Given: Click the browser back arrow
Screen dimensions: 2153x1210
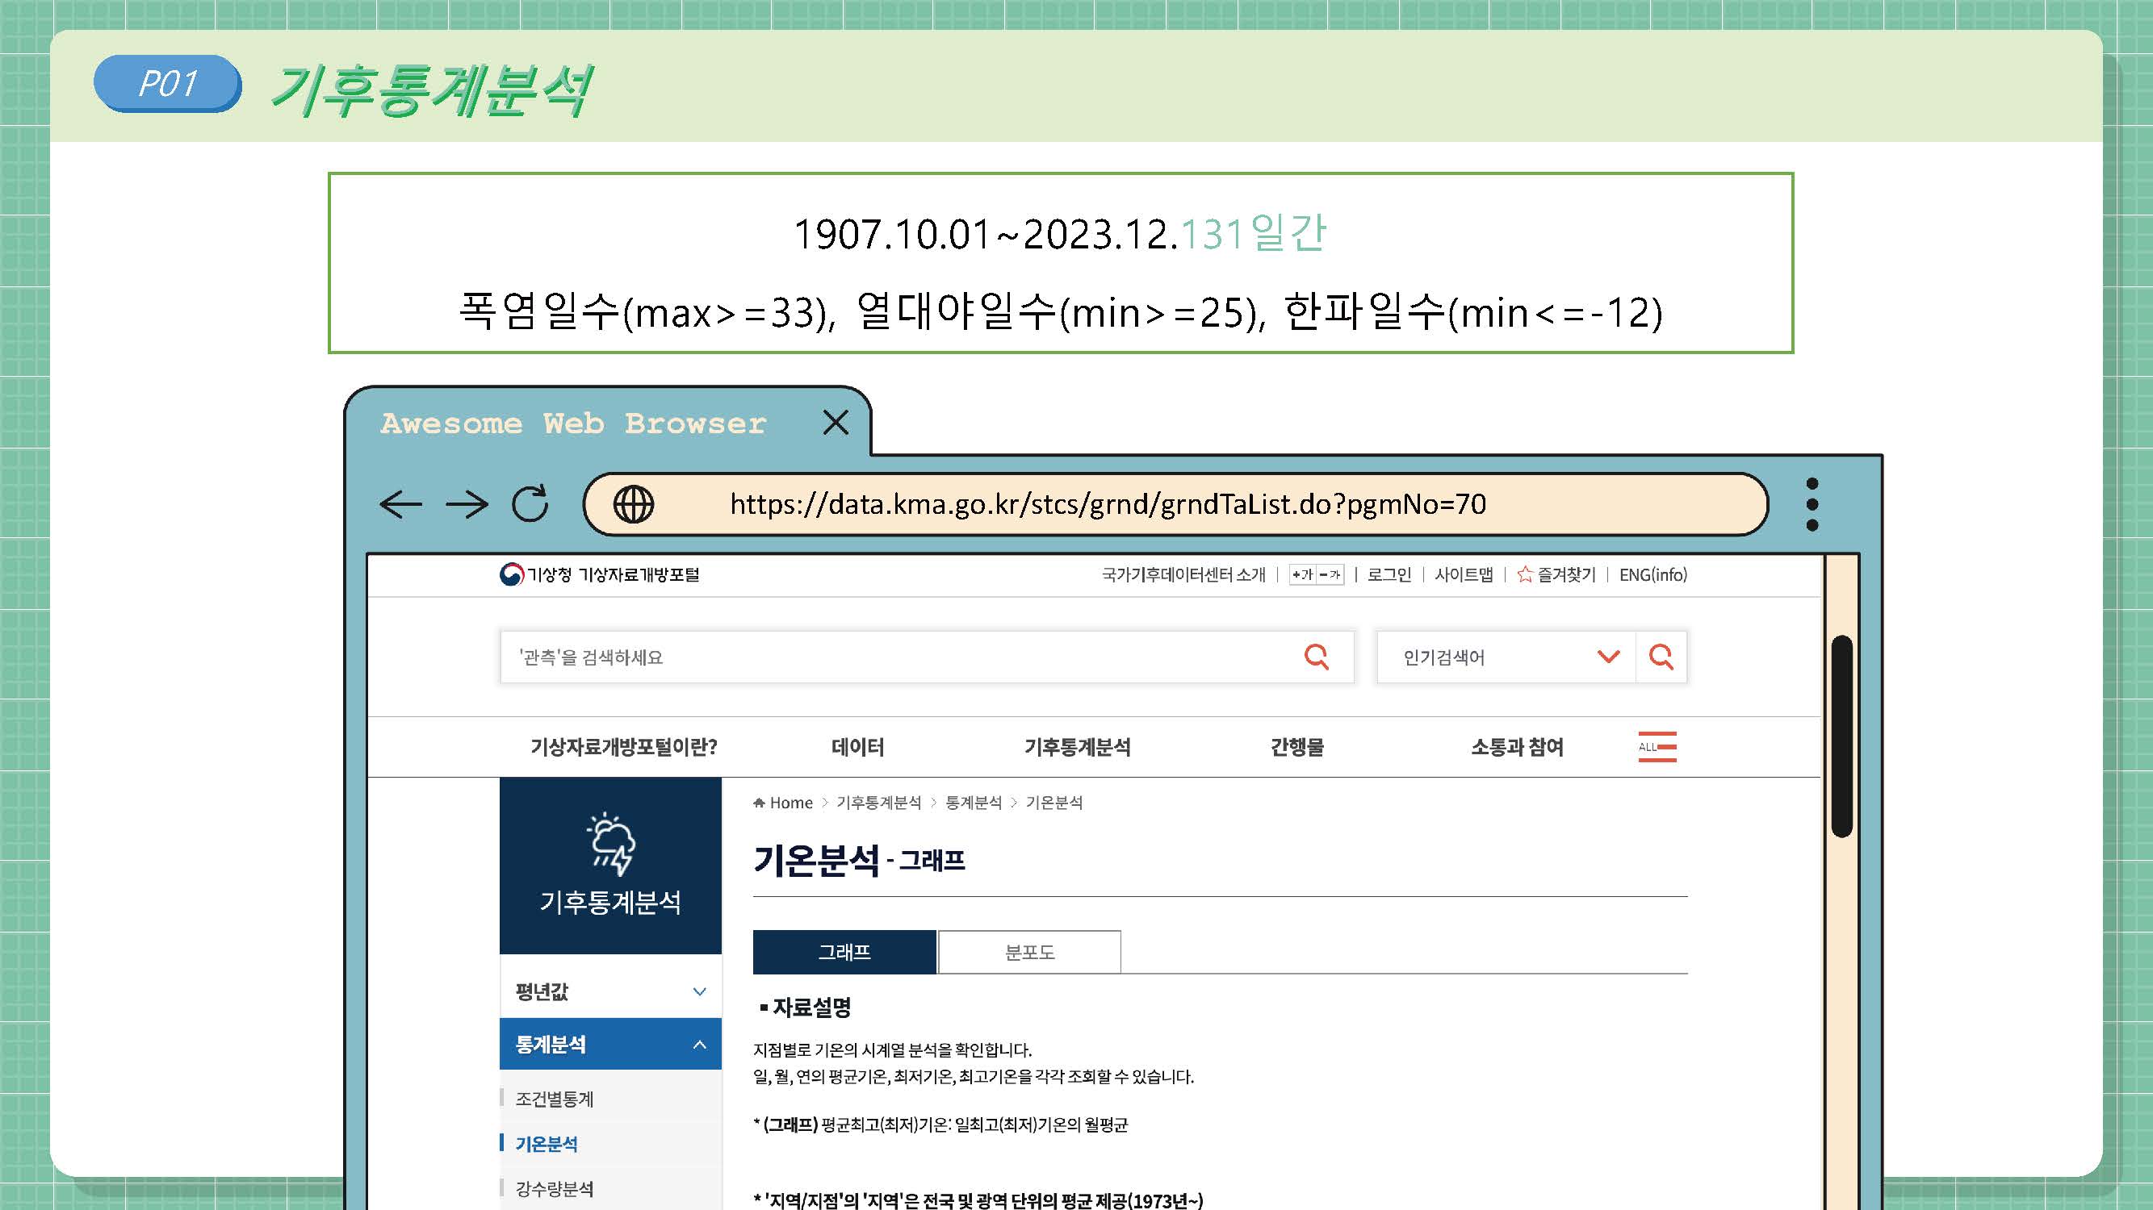Looking at the screenshot, I should tap(400, 503).
